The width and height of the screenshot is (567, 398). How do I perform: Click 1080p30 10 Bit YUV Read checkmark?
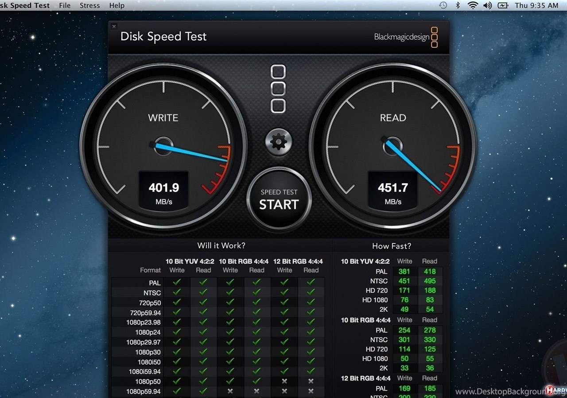(x=203, y=352)
